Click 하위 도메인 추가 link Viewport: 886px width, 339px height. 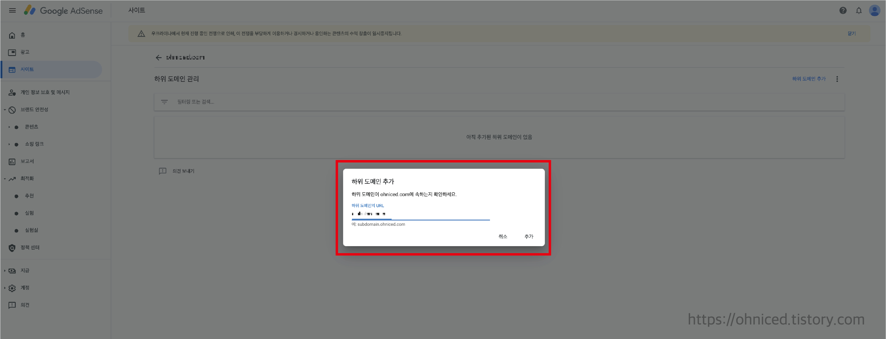point(809,79)
